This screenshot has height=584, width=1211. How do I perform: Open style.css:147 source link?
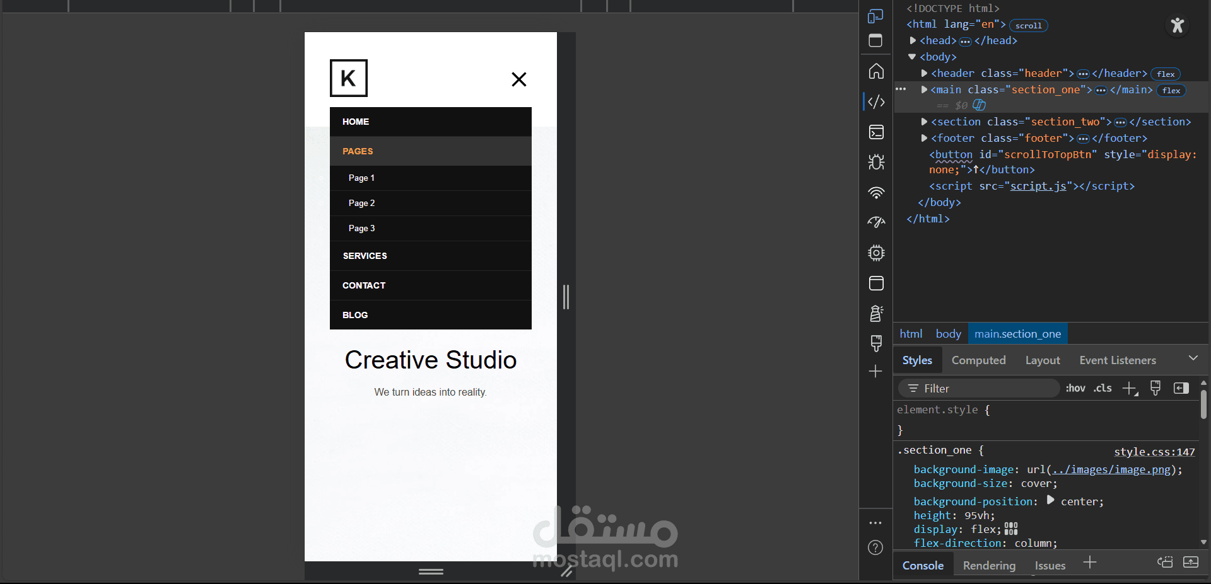1154,452
